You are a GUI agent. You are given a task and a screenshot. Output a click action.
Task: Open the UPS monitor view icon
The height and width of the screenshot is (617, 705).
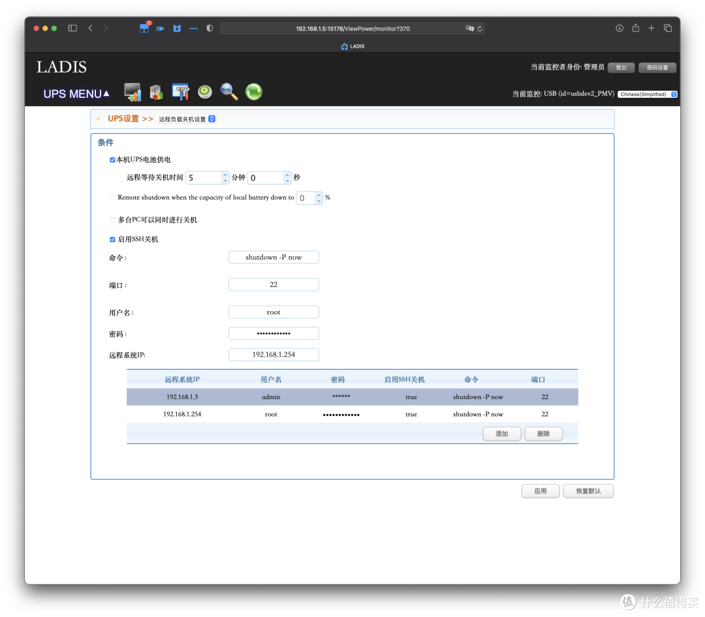tap(133, 92)
